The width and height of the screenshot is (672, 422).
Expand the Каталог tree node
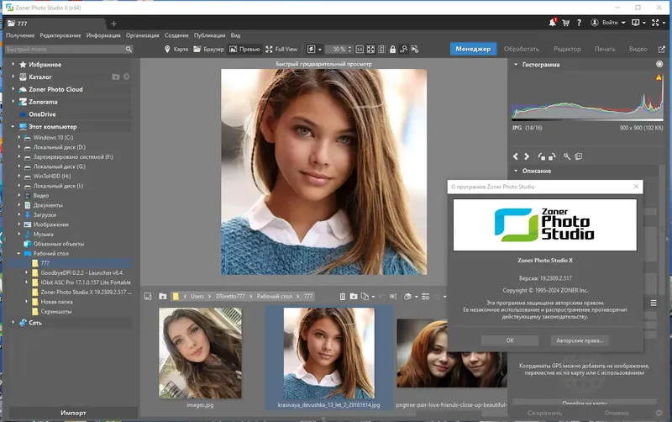[x=14, y=76]
